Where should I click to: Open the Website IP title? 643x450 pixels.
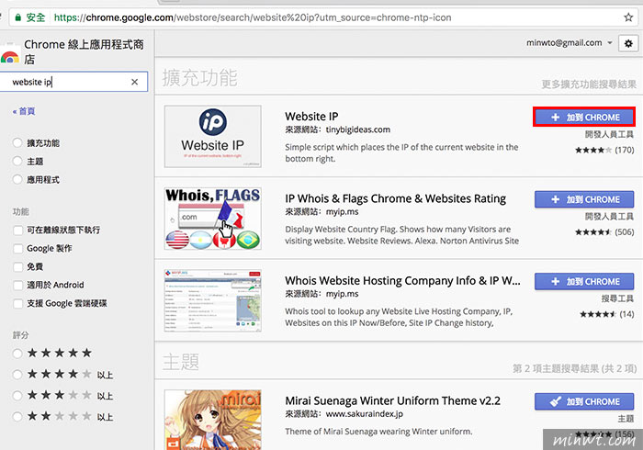[311, 117]
